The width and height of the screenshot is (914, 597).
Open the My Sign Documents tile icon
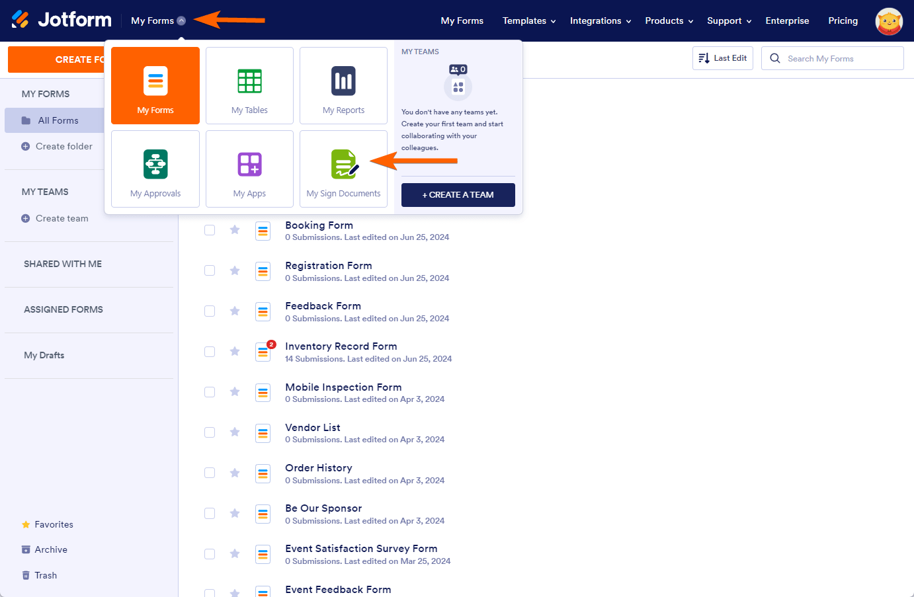(345, 164)
